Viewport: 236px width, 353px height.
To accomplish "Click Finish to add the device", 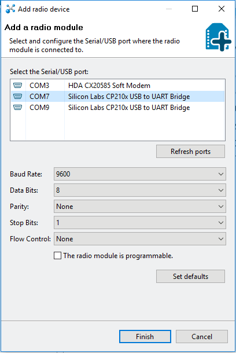I will [145, 337].
